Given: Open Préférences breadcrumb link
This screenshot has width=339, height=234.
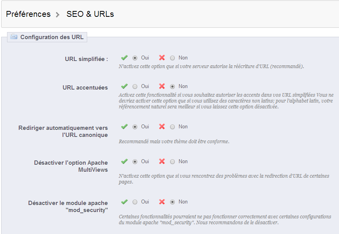Looking at the screenshot, I should [x=28, y=14].
